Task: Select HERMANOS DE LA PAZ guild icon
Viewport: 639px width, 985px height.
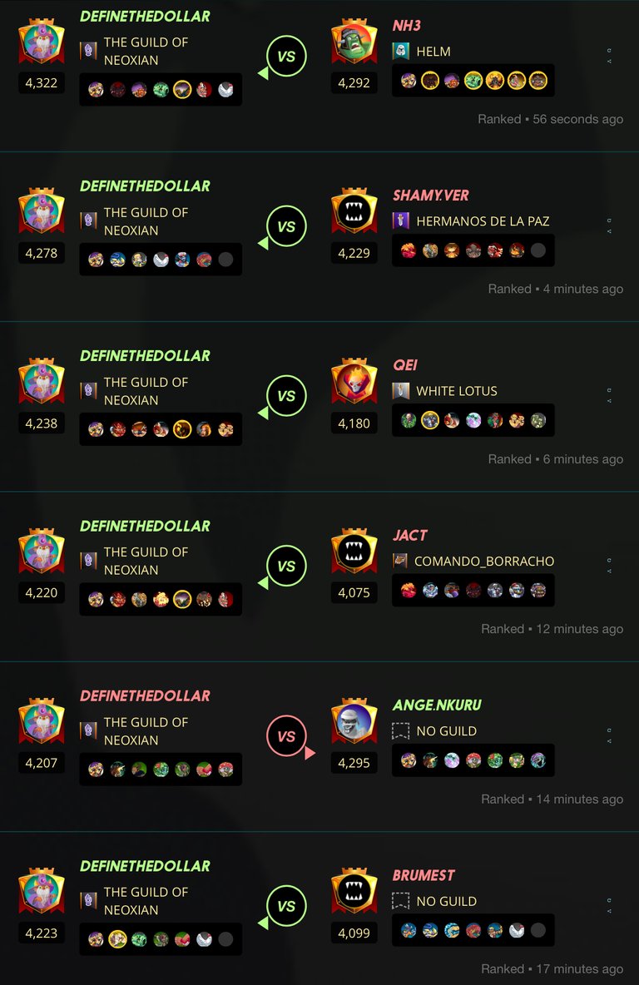Action: coord(401,220)
